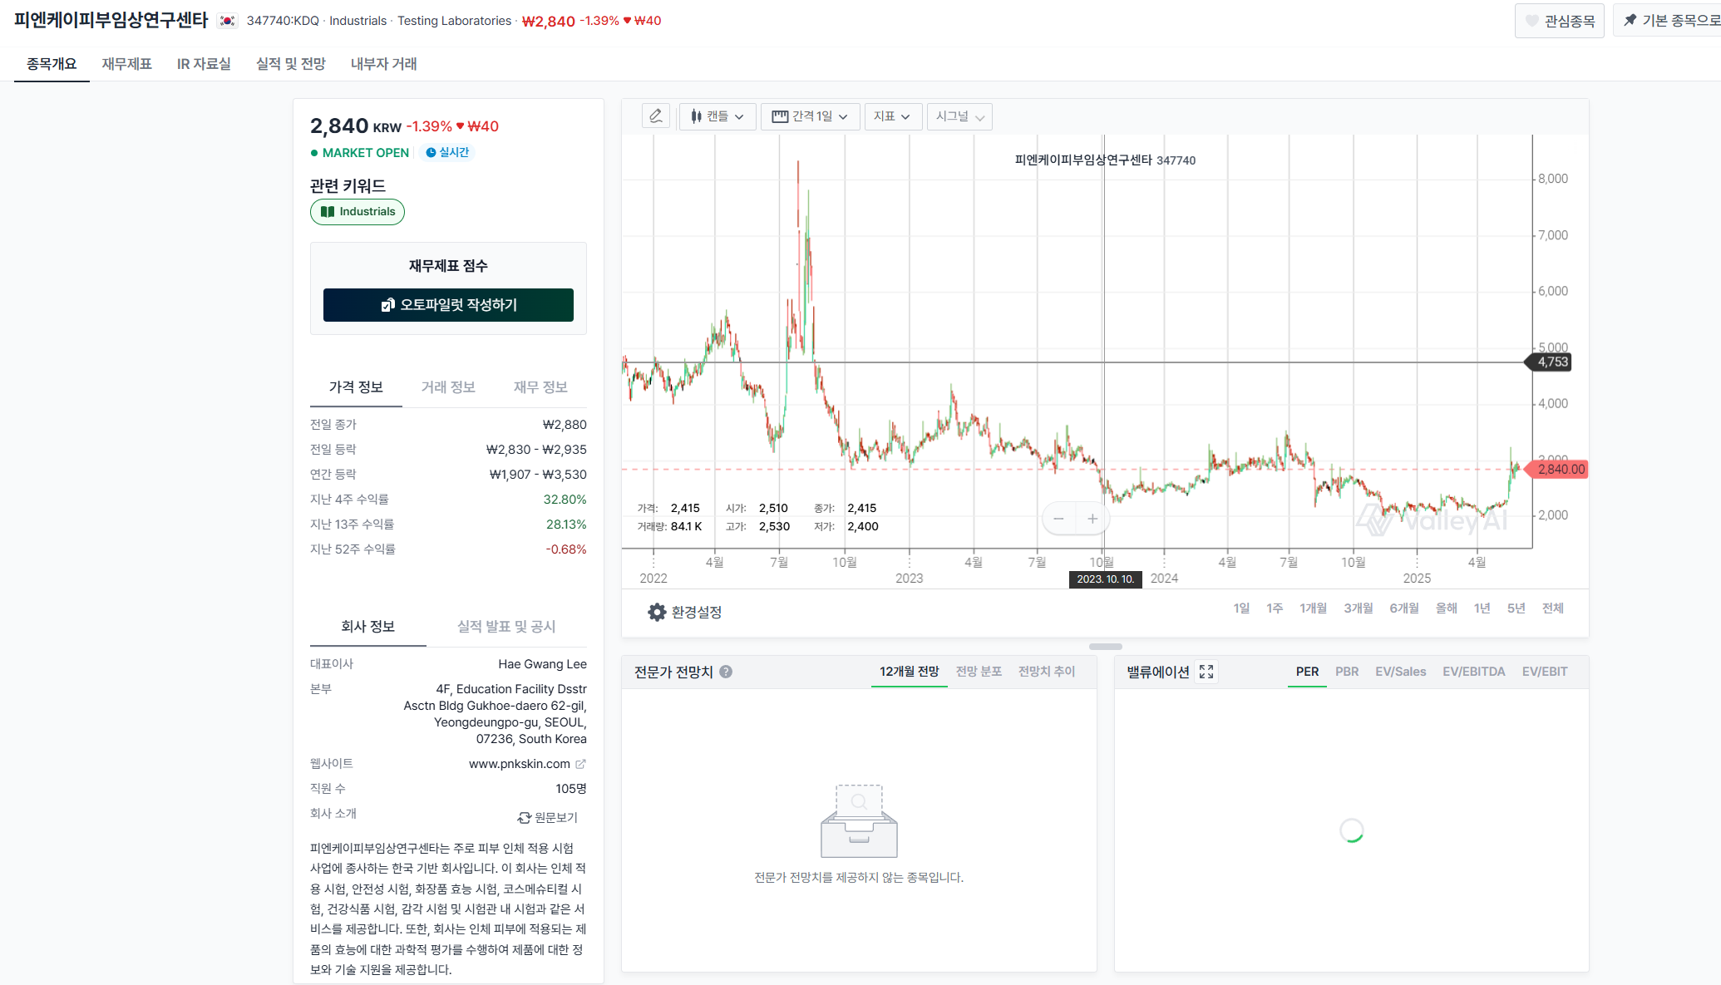The width and height of the screenshot is (1721, 985).
Task: Click the 실시간 realtime clock badge
Action: click(447, 152)
